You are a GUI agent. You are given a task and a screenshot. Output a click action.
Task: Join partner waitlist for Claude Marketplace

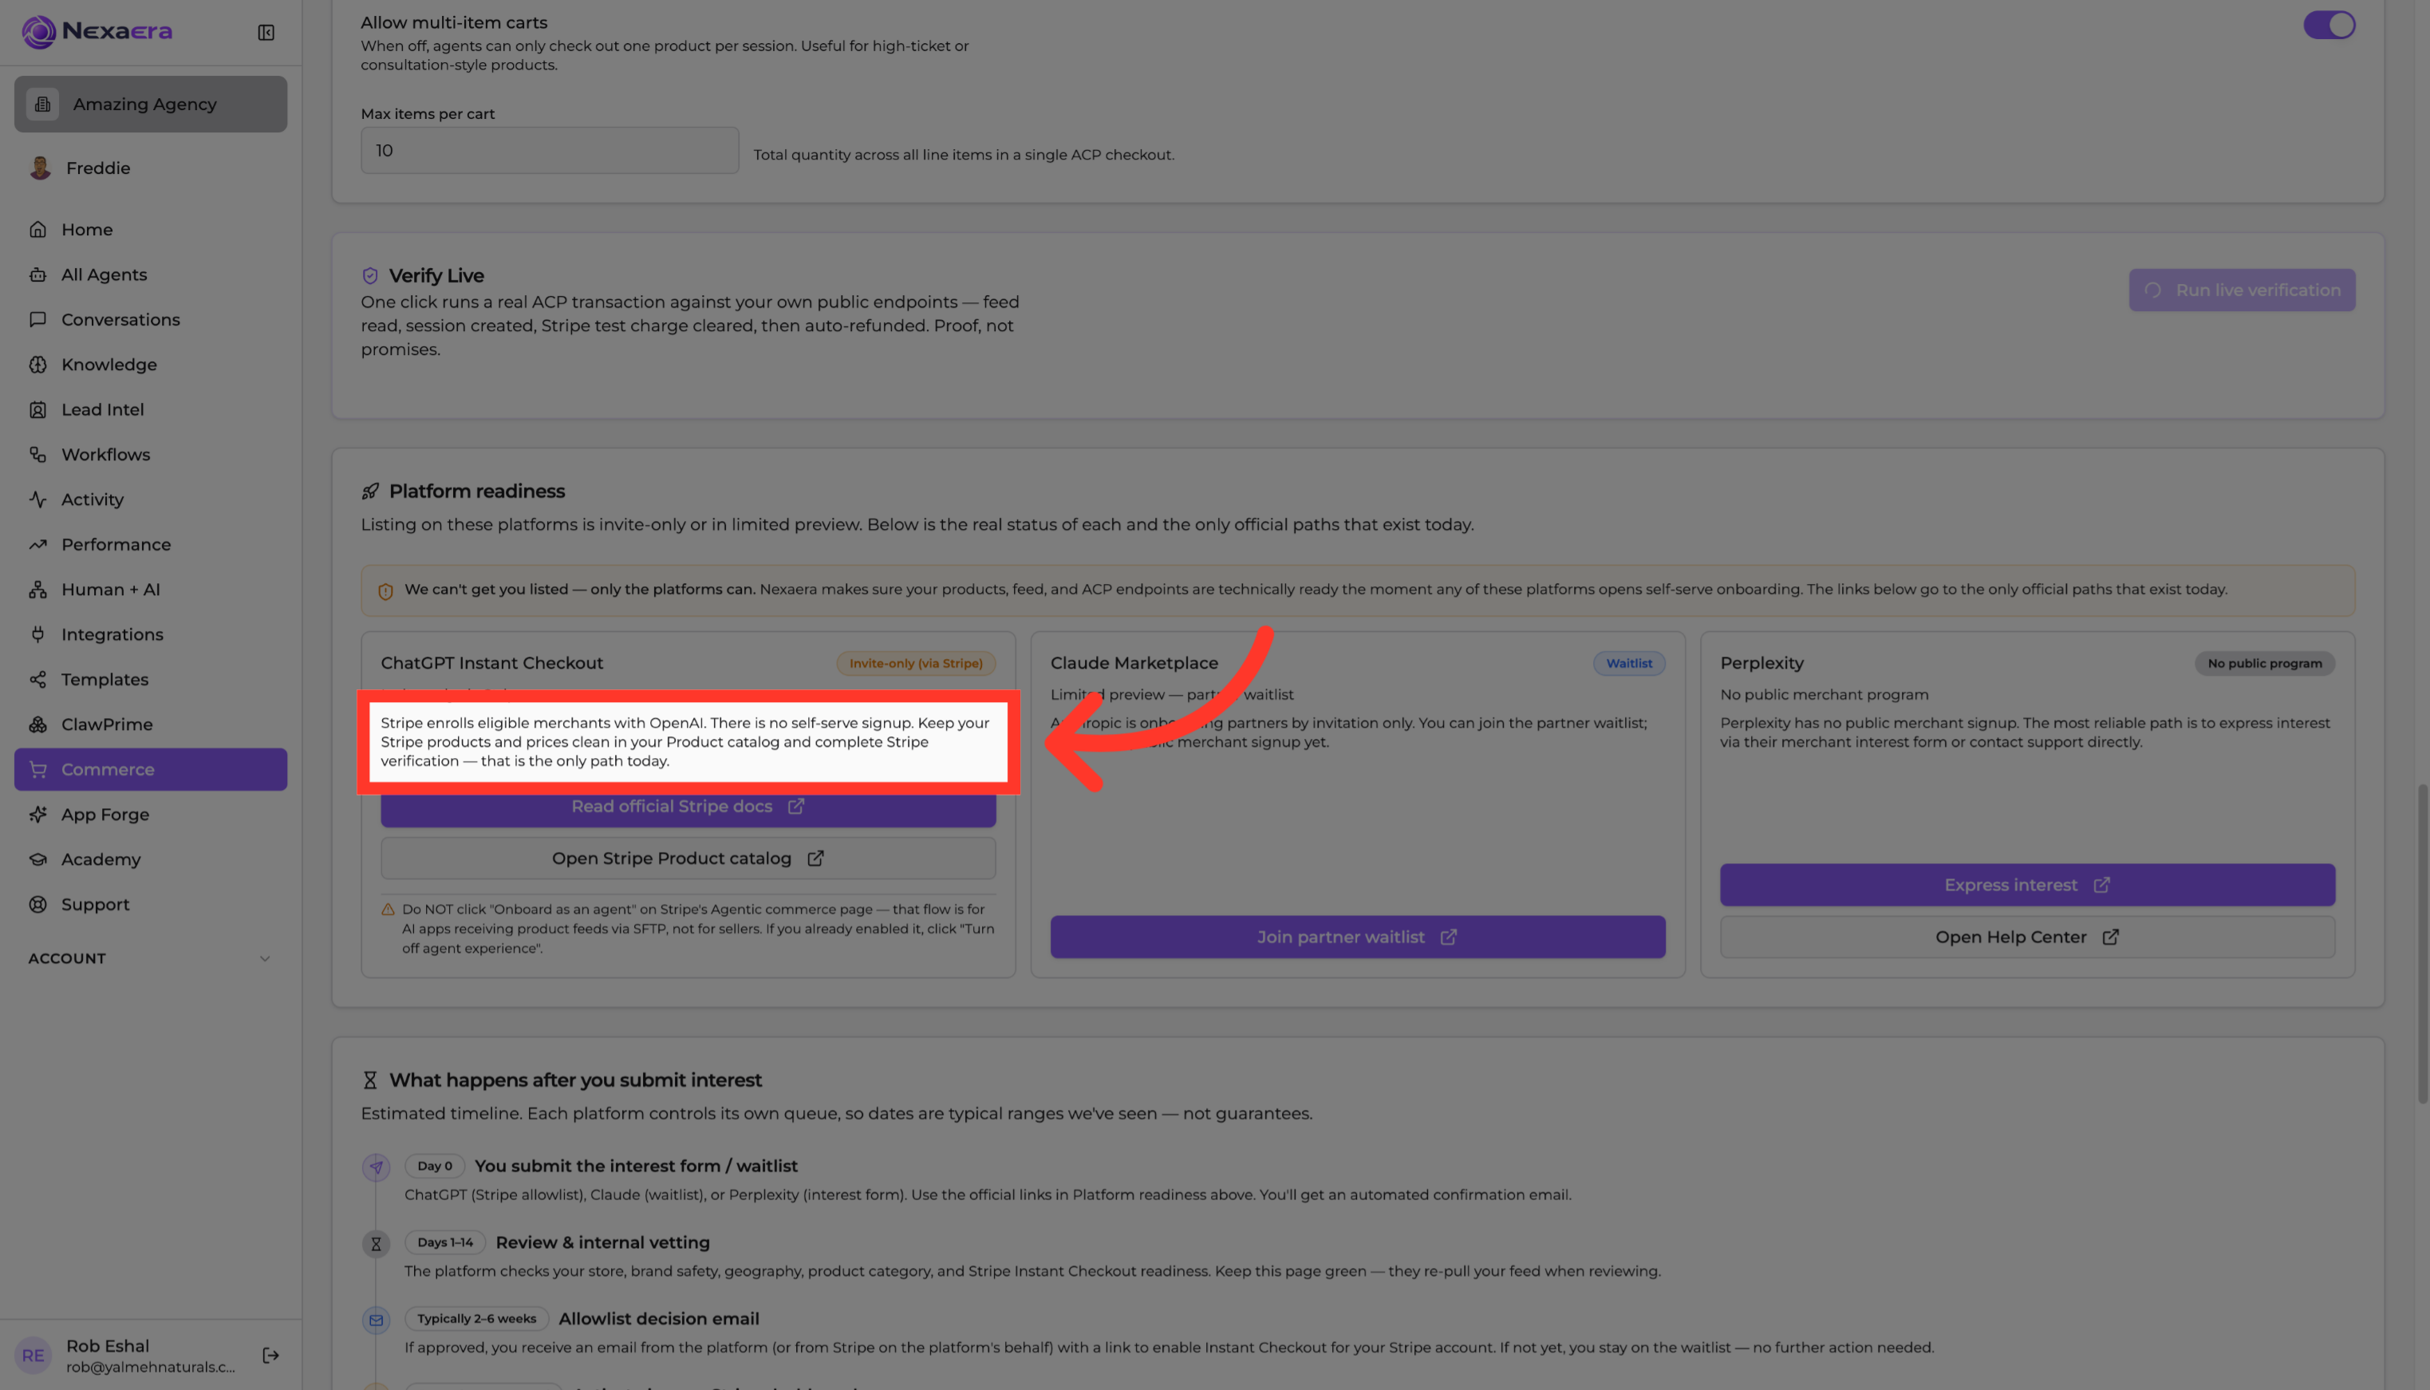tap(1357, 938)
